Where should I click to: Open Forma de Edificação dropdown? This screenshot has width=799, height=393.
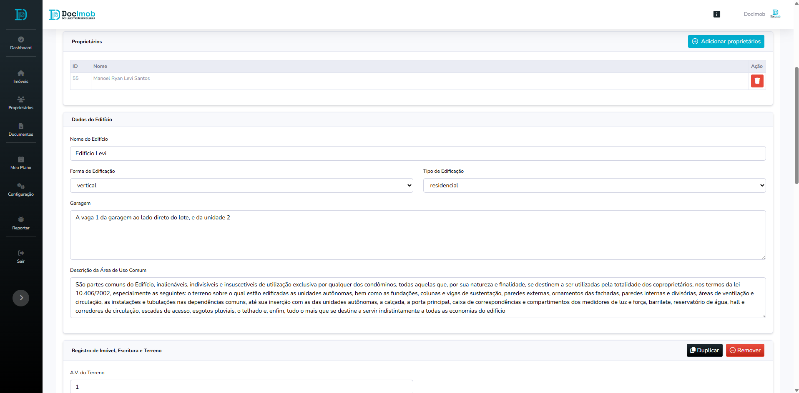241,185
